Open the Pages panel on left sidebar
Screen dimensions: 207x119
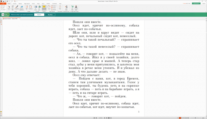[1, 18]
